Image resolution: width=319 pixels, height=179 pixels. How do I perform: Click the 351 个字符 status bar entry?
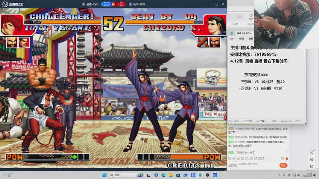[247, 121]
